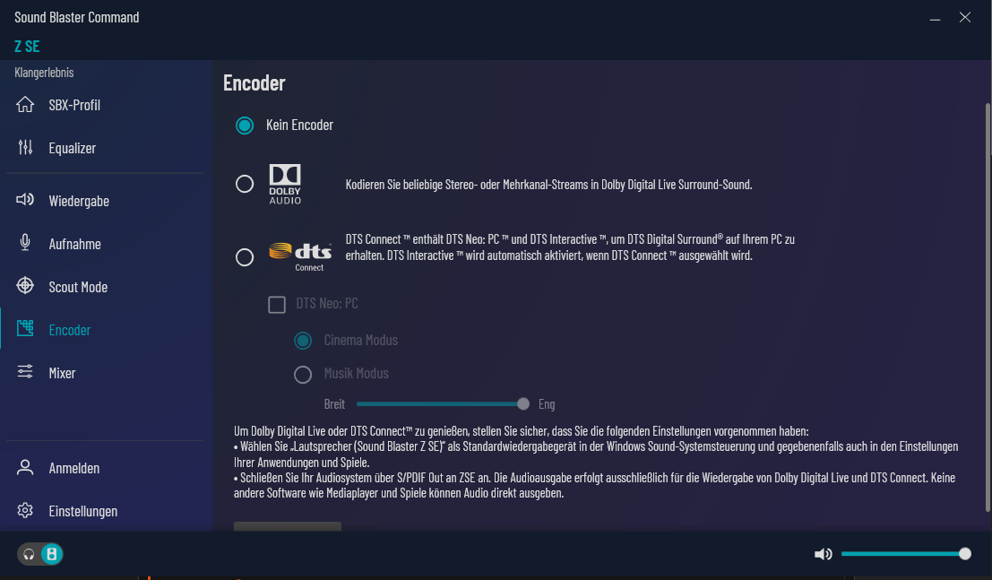This screenshot has height=580, width=992.
Task: Click the Dolby Audio logo
Action: (285, 185)
